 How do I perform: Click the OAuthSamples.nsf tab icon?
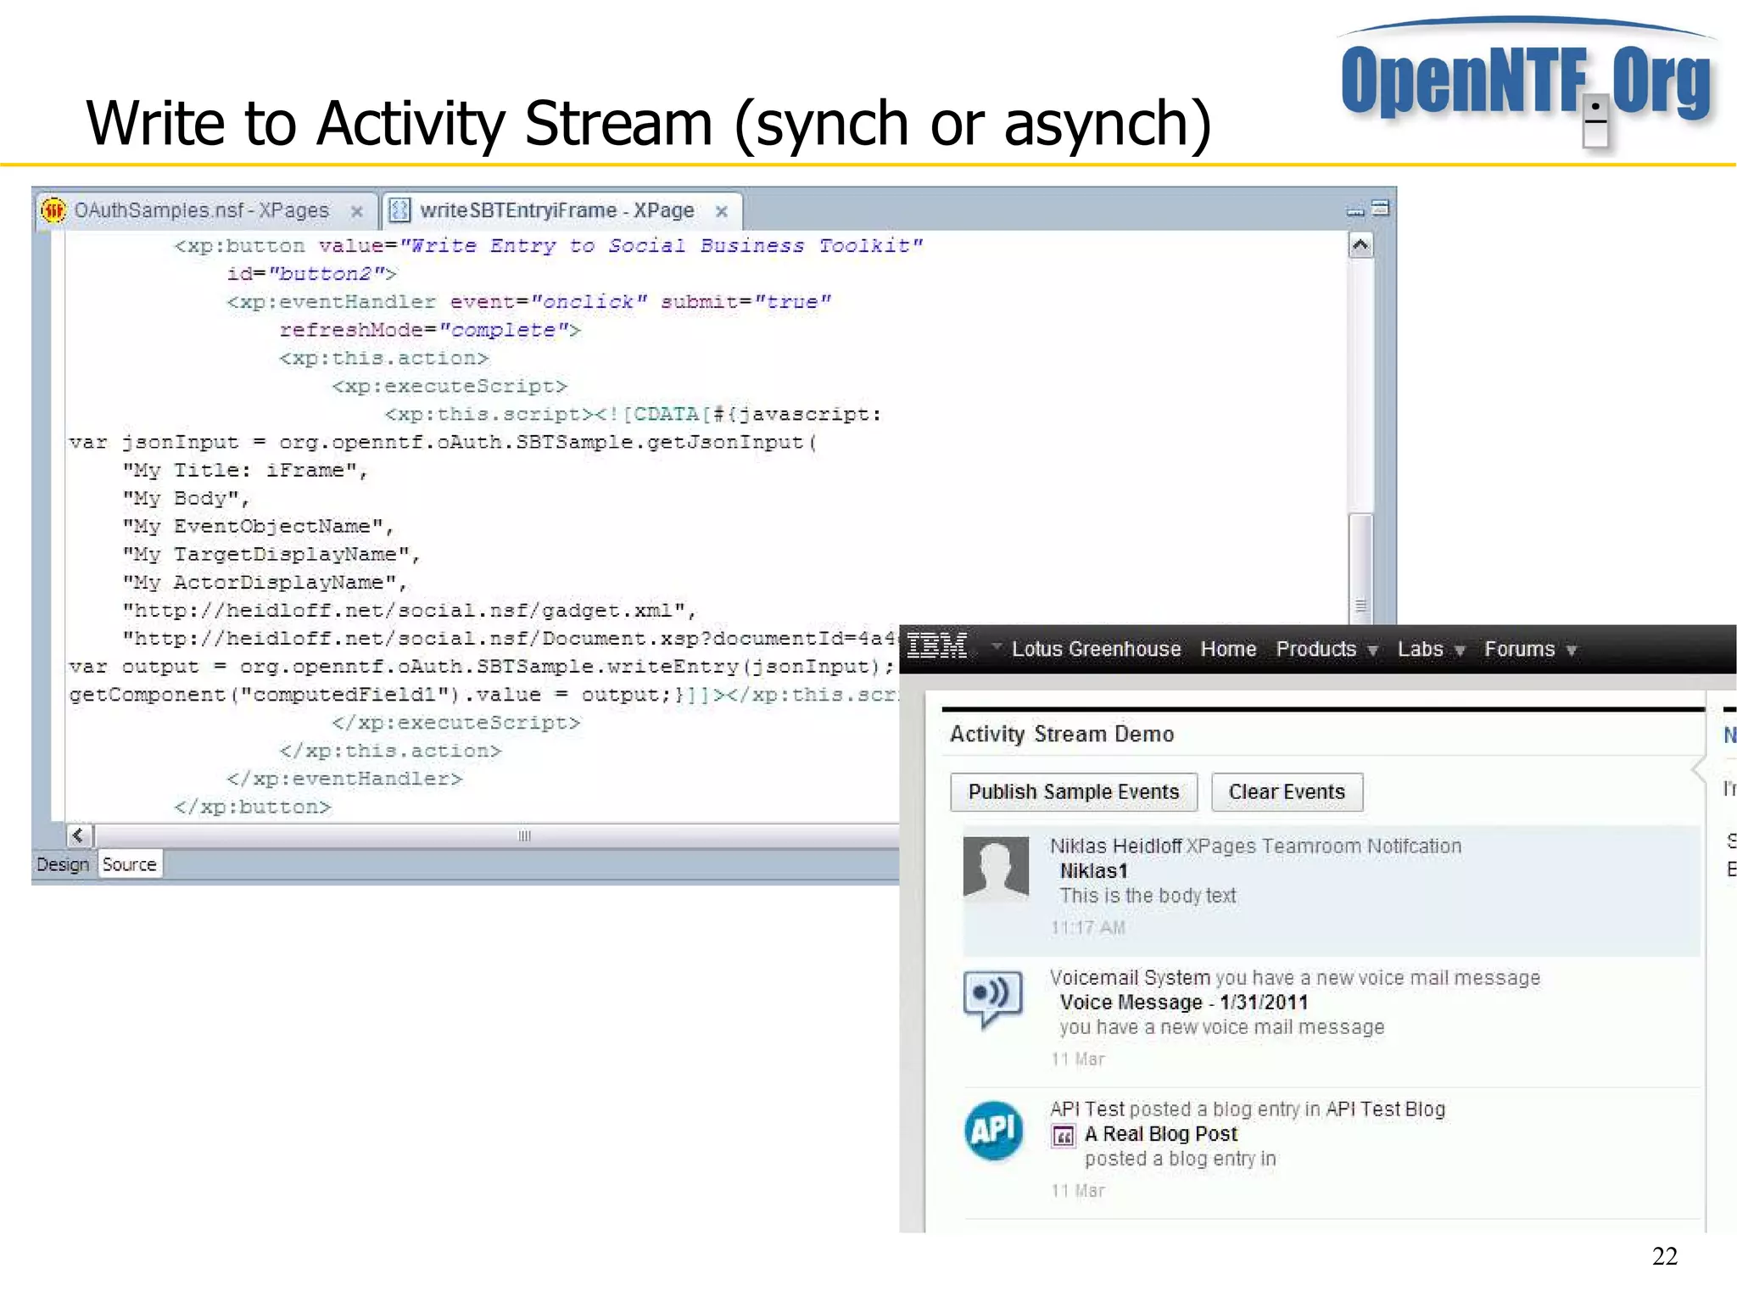53,210
